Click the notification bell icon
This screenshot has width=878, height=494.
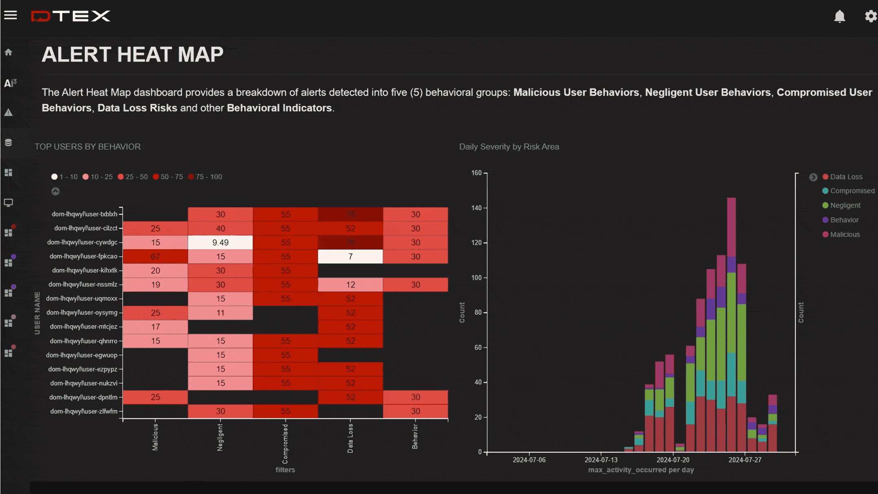coord(839,16)
